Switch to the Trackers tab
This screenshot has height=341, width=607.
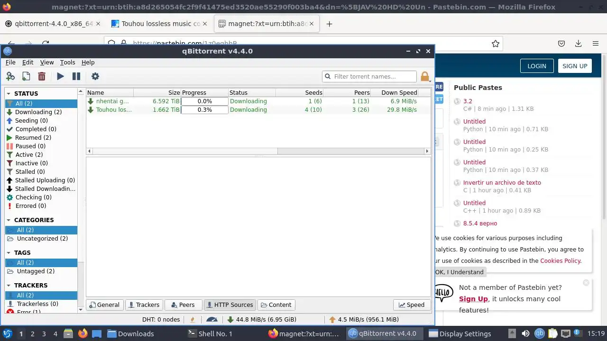144,305
